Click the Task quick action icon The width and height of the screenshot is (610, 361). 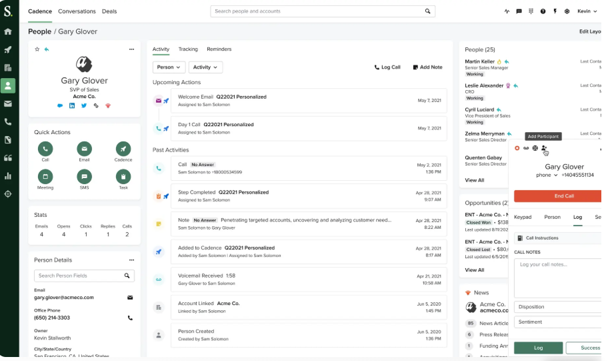[x=123, y=177]
